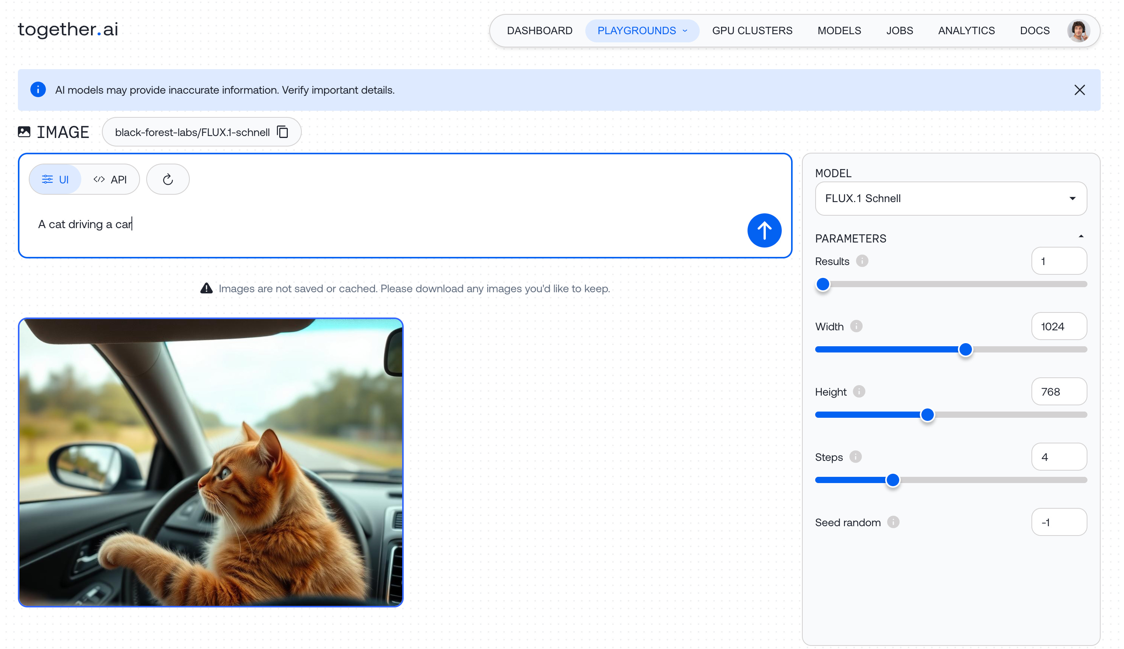Click the Results slider handle
Image resolution: width=1124 pixels, height=649 pixels.
[823, 284]
